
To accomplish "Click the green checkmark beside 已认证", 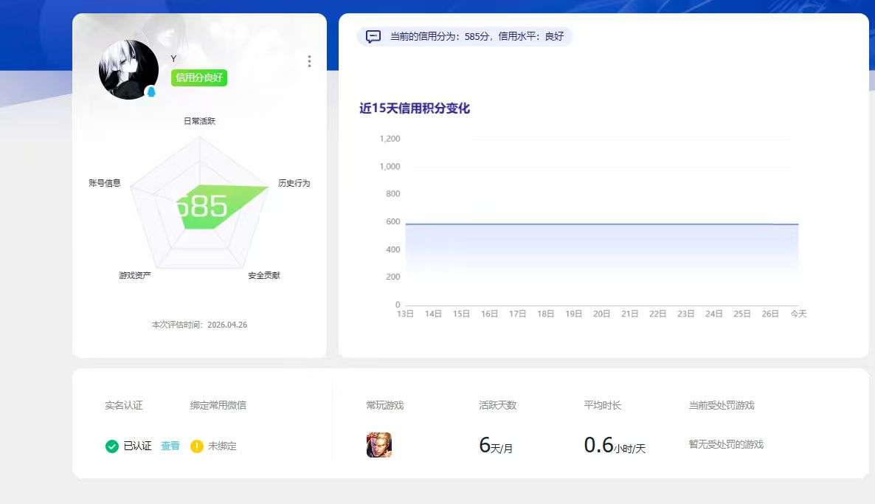I will pyautogui.click(x=112, y=446).
